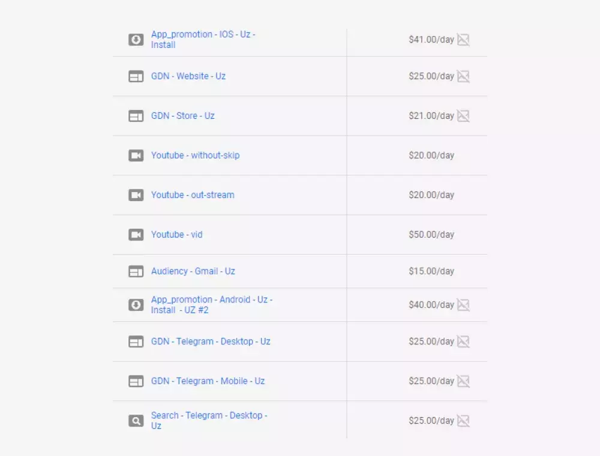Click the $50.00/day budget for Youtube - vid
Screen dimensions: 600x456
431,235
